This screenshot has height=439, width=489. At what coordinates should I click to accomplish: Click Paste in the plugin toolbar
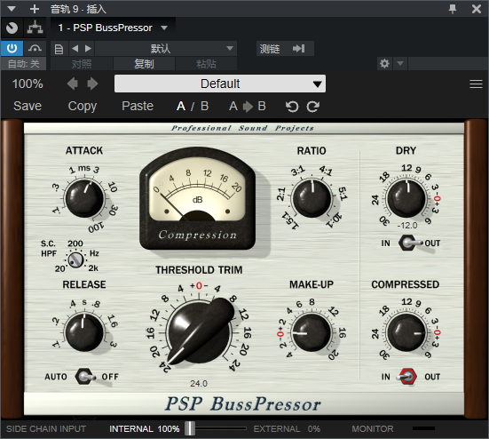138,106
